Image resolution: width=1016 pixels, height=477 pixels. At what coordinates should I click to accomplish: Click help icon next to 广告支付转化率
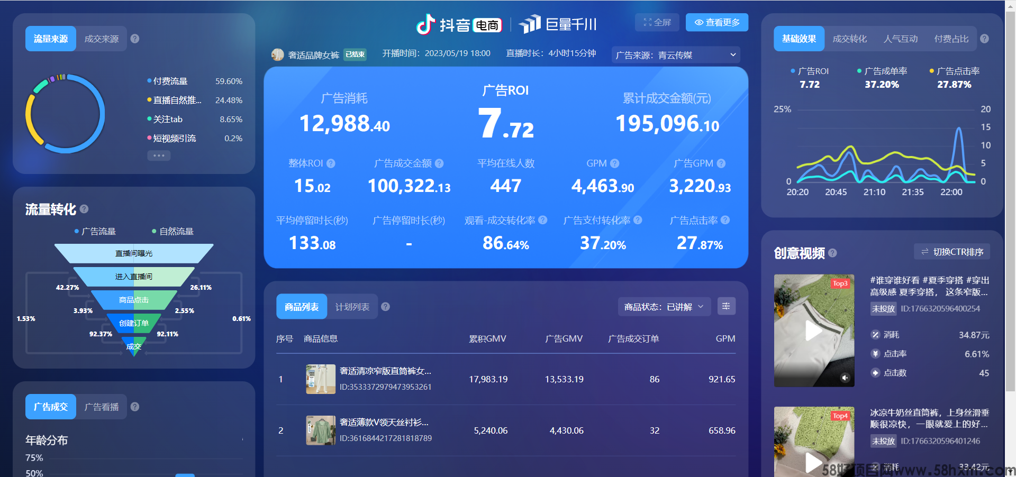click(638, 220)
